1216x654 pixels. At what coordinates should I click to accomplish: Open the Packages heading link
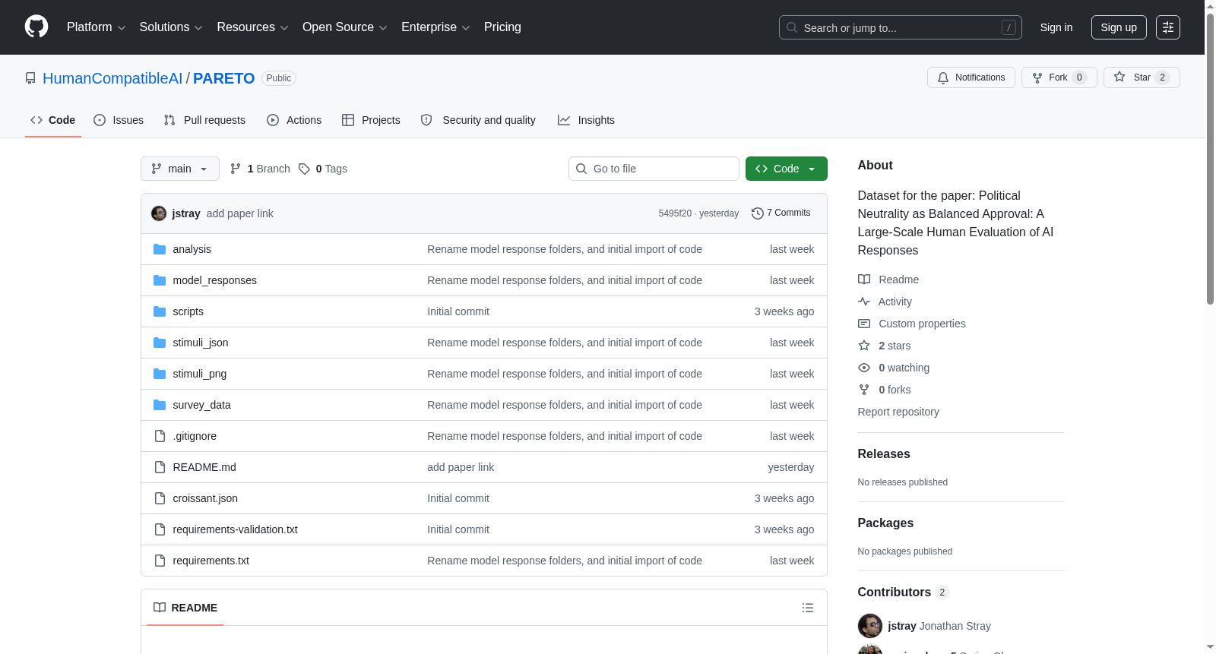pyautogui.click(x=885, y=523)
